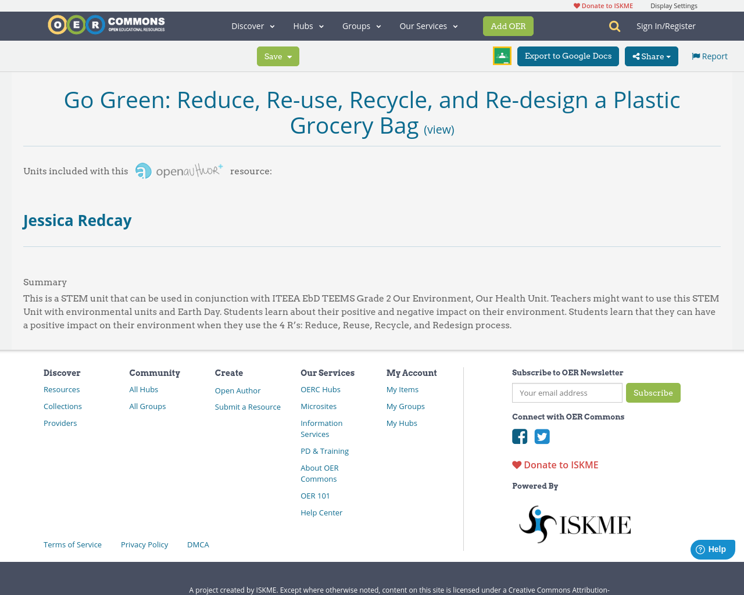Viewport: 744px width, 595px height.
Task: Click the Share button icon
Action: click(x=636, y=56)
